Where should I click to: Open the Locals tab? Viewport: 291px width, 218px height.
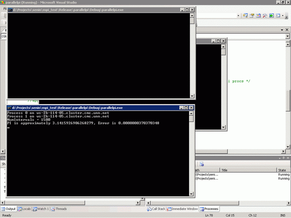[x=24, y=209]
